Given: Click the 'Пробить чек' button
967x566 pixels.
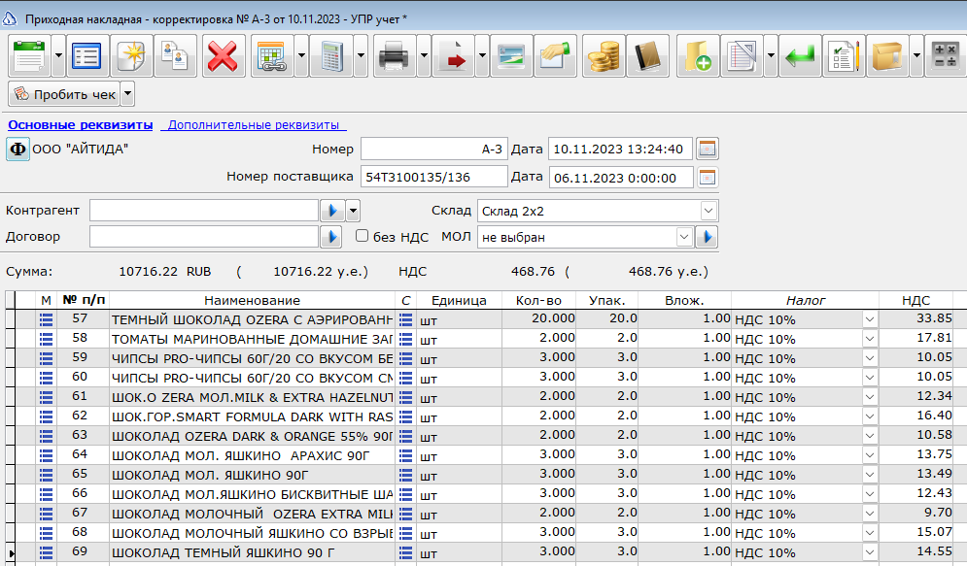Looking at the screenshot, I should [x=64, y=94].
